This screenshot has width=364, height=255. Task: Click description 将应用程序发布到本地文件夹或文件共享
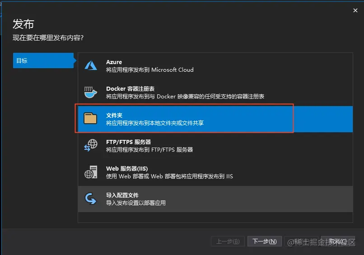pos(155,123)
